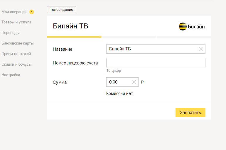Open Скидки и бонусы section
The height and width of the screenshot is (150, 226).
coord(16,64)
